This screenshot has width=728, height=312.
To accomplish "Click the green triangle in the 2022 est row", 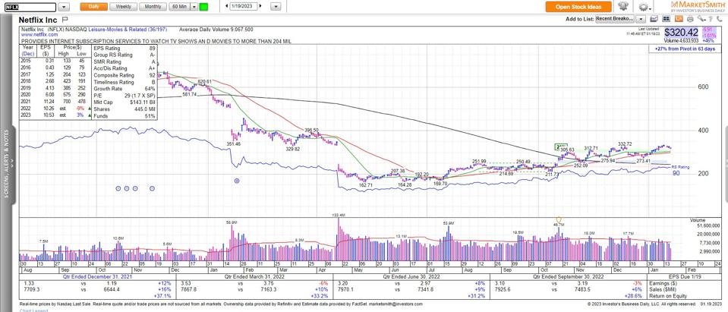I will 88,108.
